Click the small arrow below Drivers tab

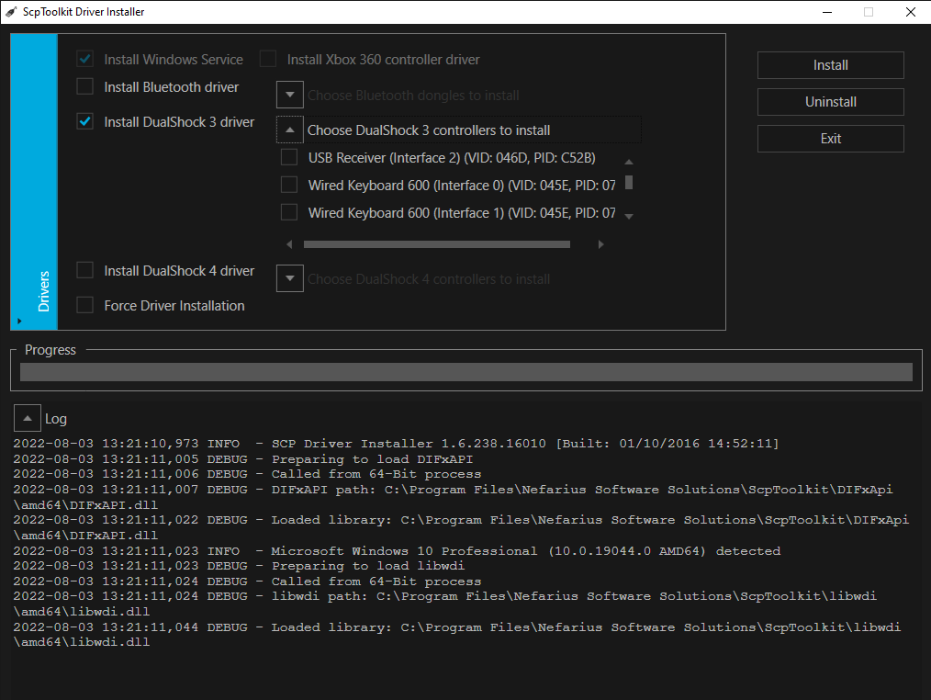point(19,322)
